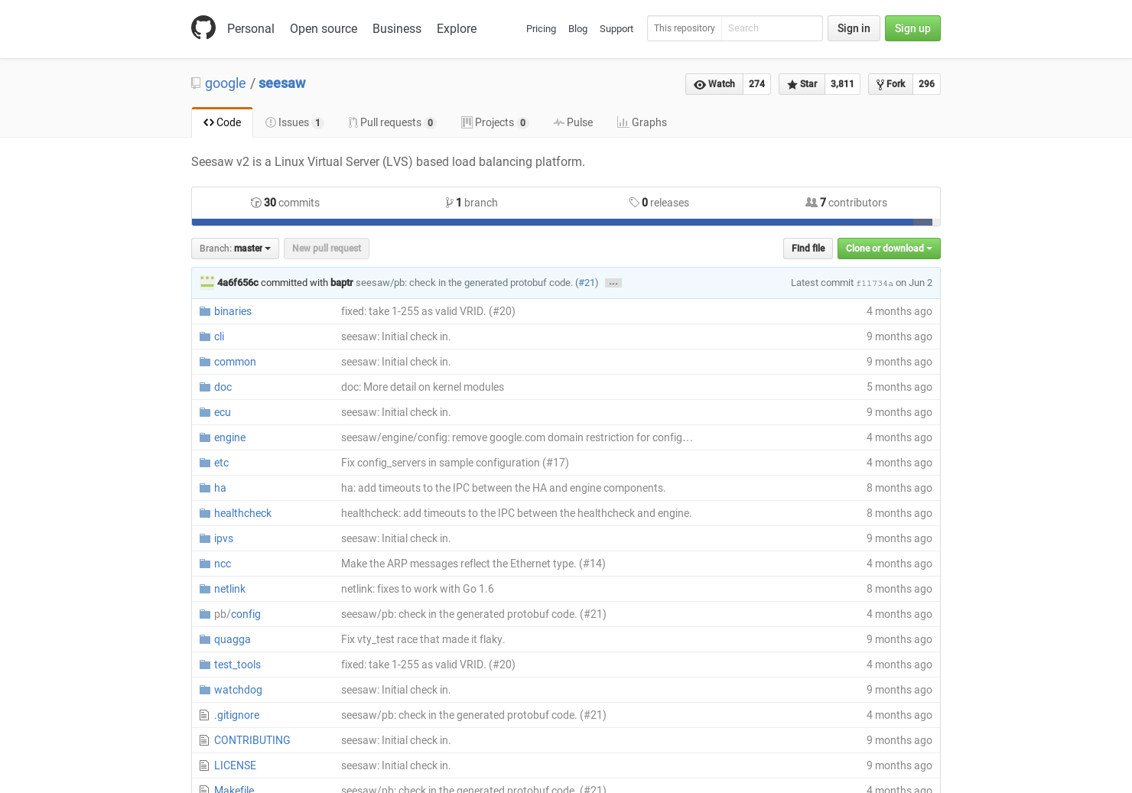Viewport: 1132px width, 793px height.
Task: Click the folder icon for engine
Action: [x=205, y=437]
